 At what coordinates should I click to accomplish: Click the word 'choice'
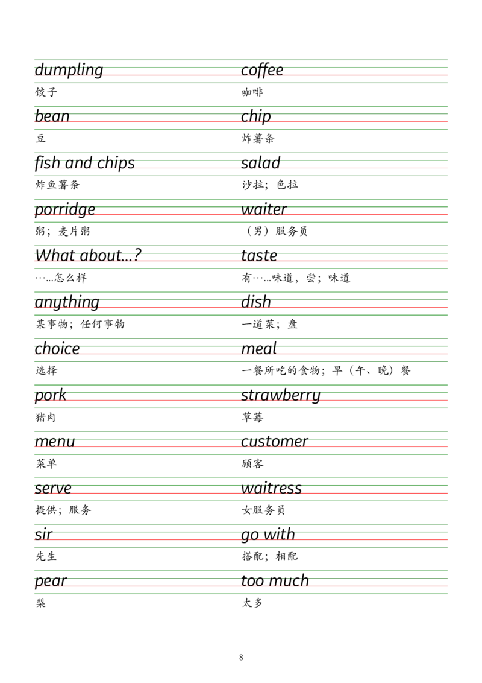tap(57, 349)
